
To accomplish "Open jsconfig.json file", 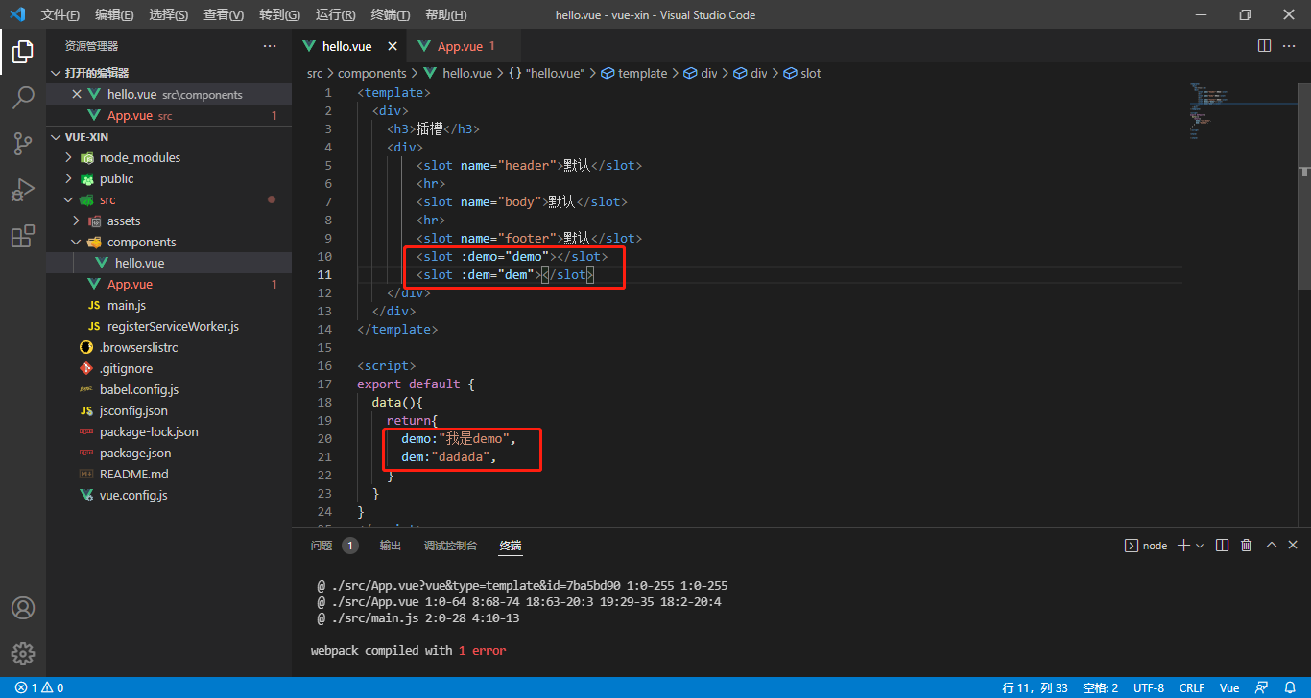I will click(169, 410).
